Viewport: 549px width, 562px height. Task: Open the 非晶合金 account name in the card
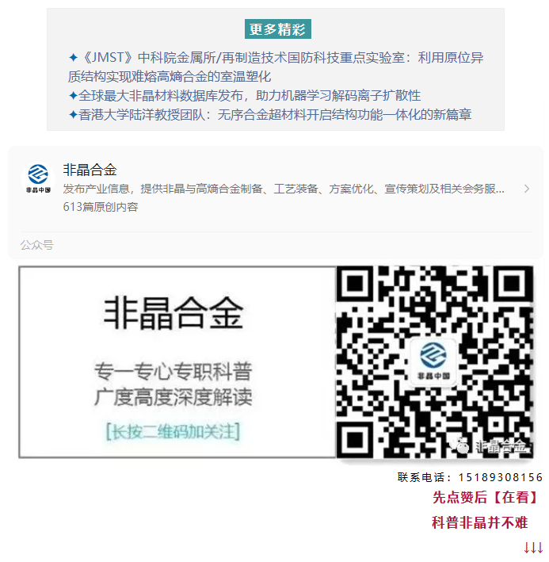tap(90, 170)
